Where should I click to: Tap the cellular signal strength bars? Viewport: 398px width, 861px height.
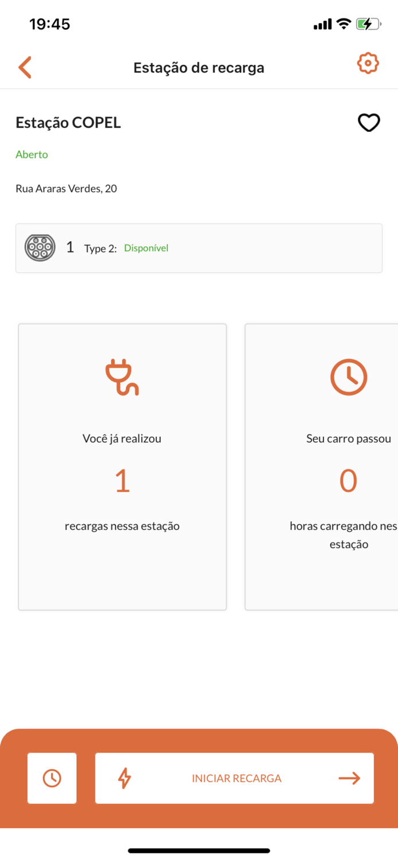[x=322, y=24]
